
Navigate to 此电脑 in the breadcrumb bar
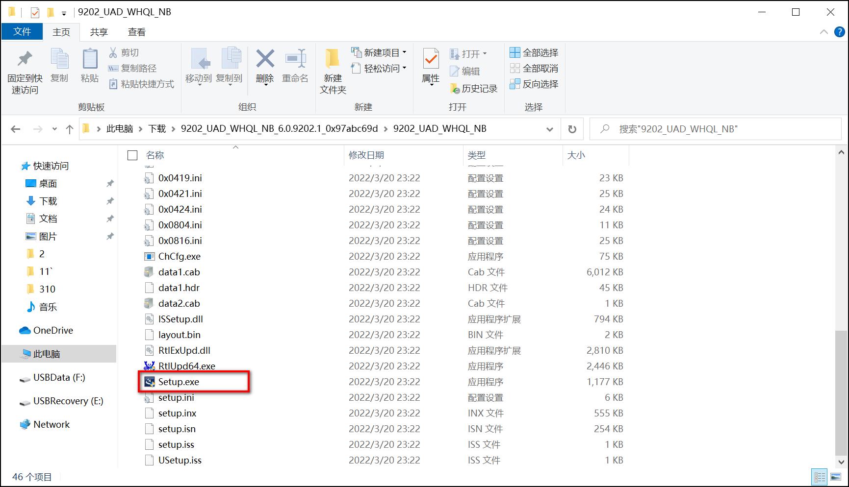119,129
